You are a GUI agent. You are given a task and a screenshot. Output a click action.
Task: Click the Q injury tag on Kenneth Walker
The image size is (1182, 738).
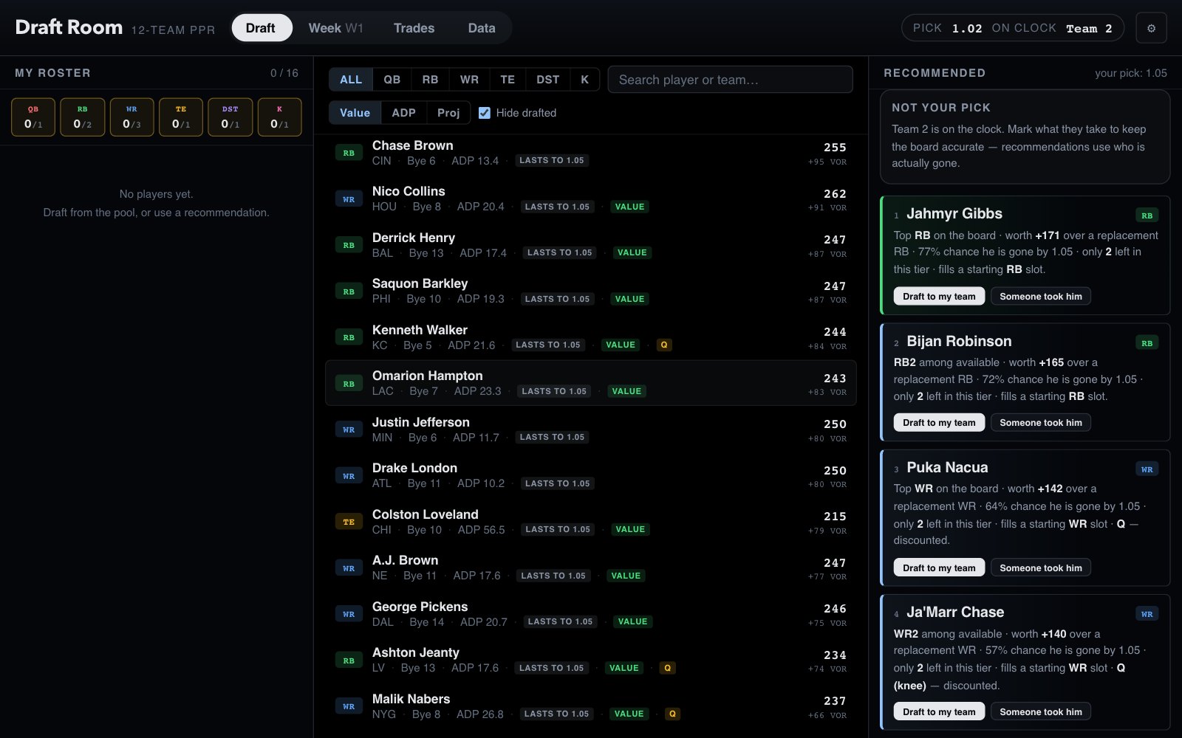[664, 345]
